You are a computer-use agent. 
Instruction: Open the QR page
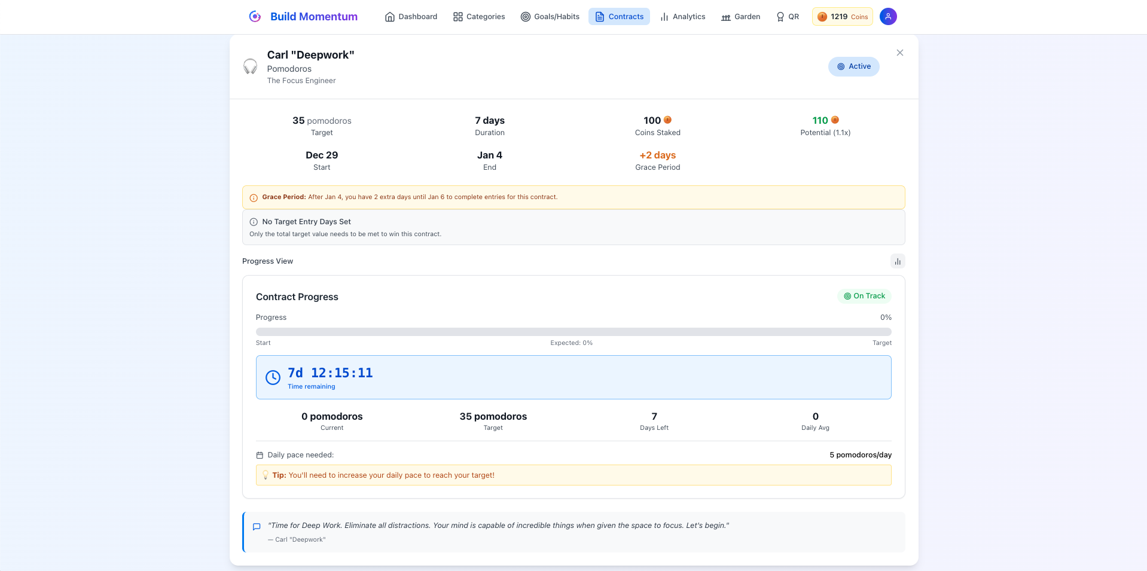[787, 17]
